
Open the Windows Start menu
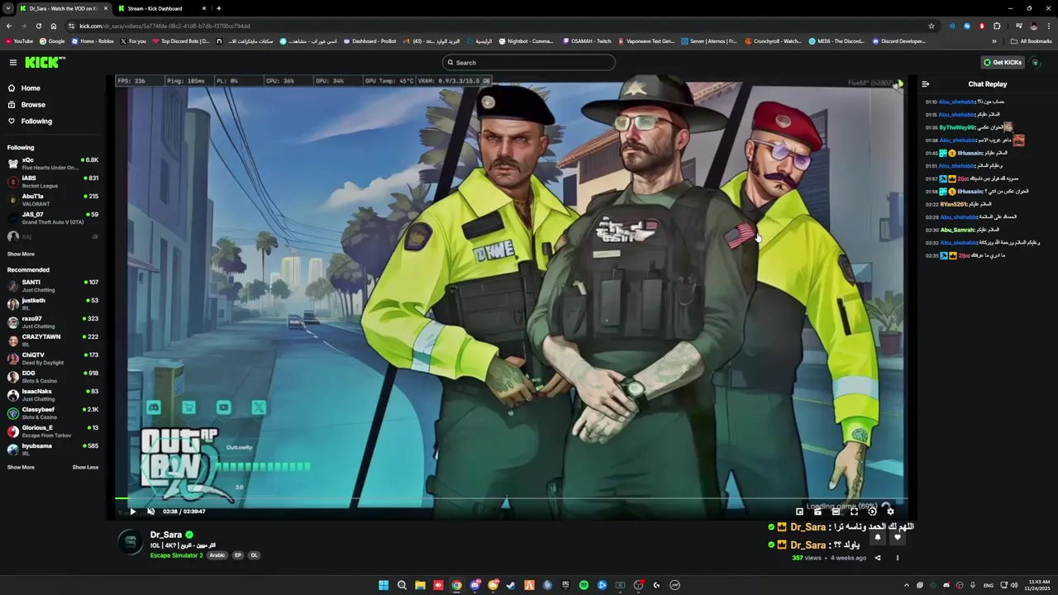pos(384,585)
